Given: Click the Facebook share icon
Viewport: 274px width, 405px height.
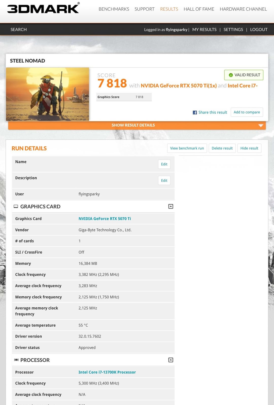Looking at the screenshot, I should pyautogui.click(x=195, y=112).
